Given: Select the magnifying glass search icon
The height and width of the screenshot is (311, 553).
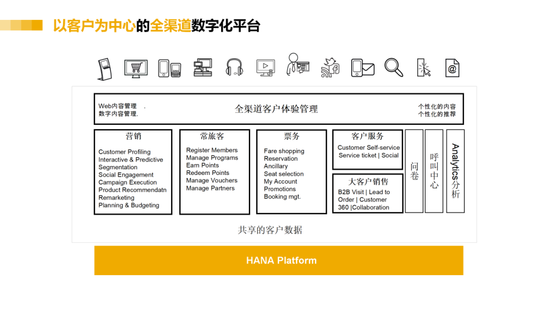Looking at the screenshot, I should [394, 68].
